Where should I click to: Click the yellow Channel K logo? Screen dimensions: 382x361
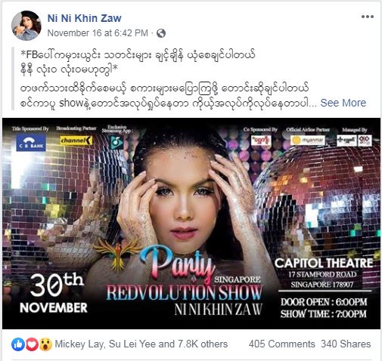click(x=76, y=140)
